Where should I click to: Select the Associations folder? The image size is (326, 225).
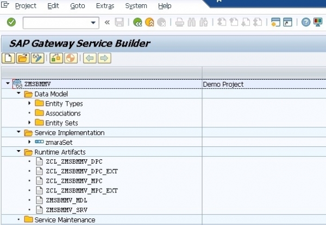click(x=63, y=113)
